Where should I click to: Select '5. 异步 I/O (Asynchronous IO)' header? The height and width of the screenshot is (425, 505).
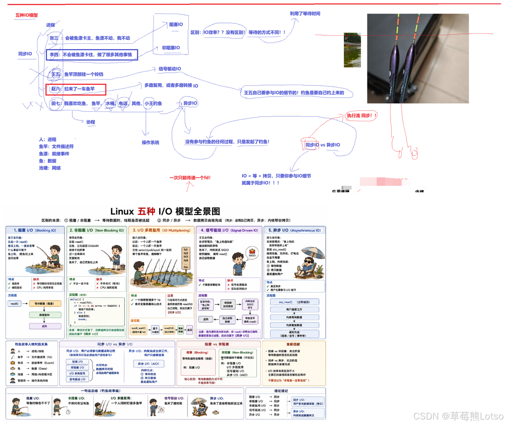tap(295, 230)
